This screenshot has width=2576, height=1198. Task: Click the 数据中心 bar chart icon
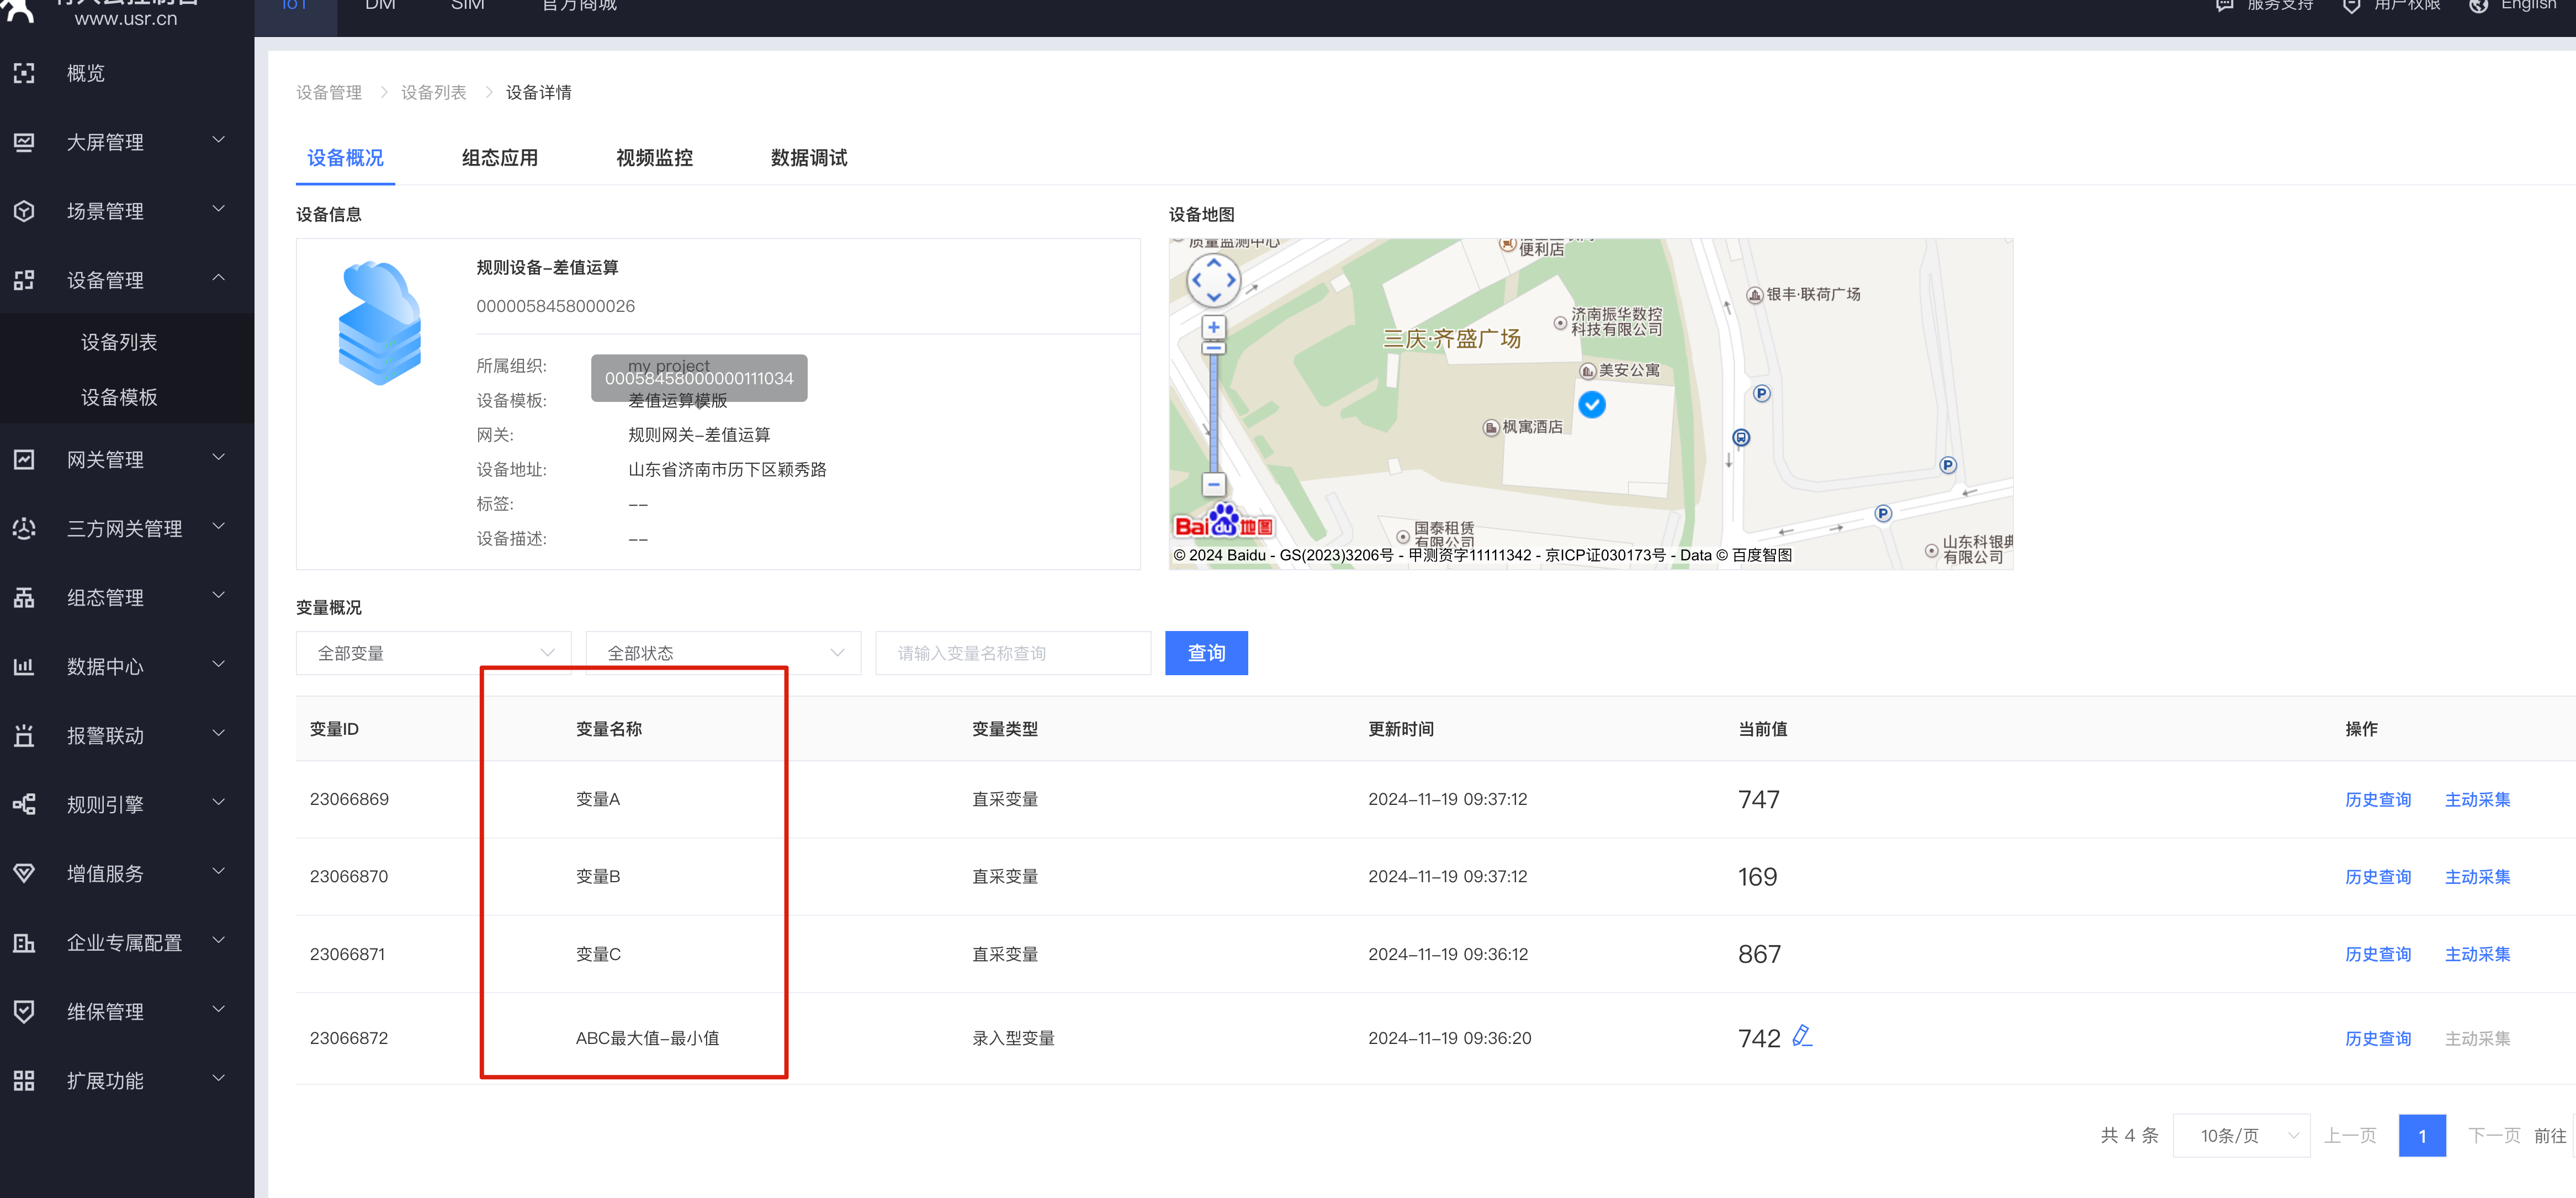pyautogui.click(x=24, y=666)
